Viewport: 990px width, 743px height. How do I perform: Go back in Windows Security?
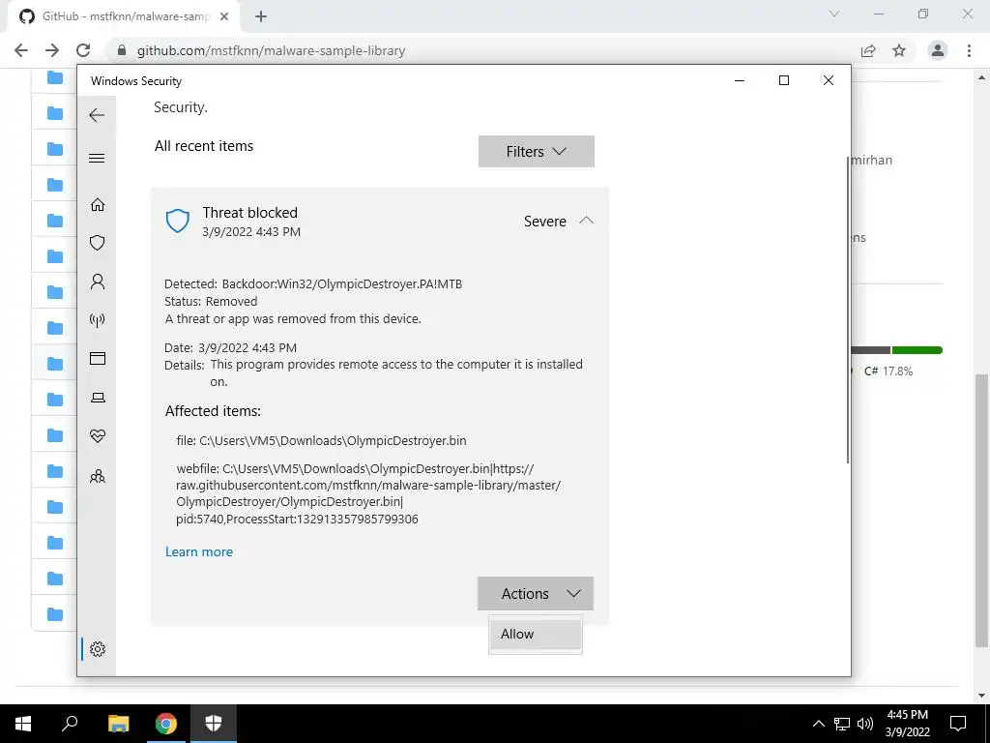tap(97, 115)
